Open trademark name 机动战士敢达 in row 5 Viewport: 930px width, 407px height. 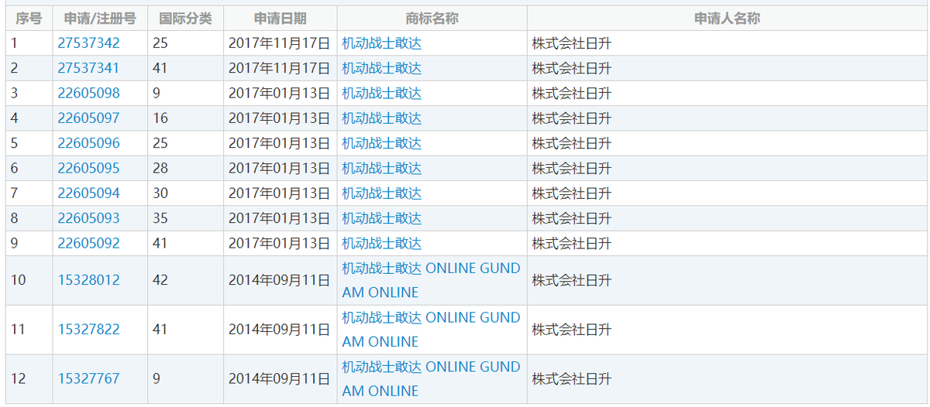382,143
